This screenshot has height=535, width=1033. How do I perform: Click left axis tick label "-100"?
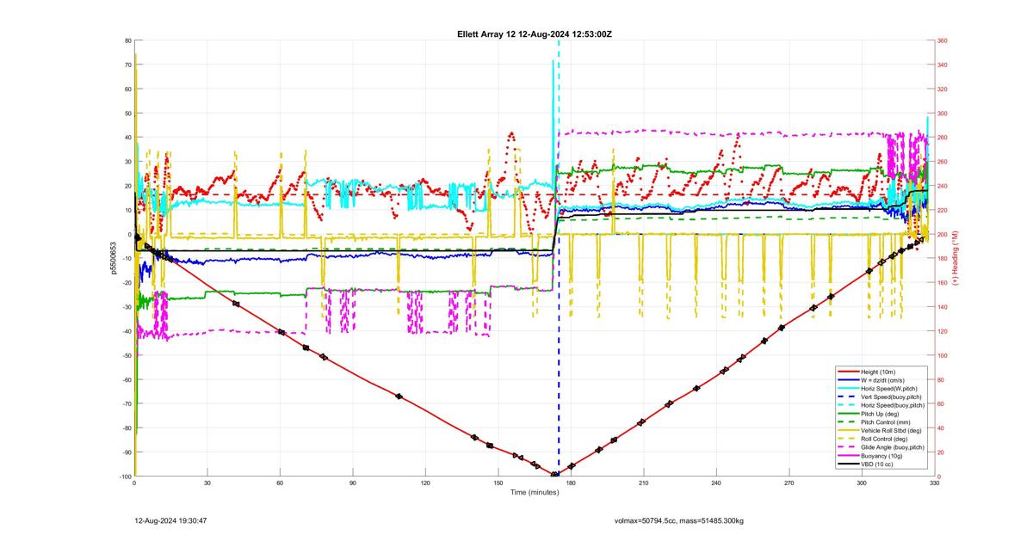pyautogui.click(x=125, y=477)
